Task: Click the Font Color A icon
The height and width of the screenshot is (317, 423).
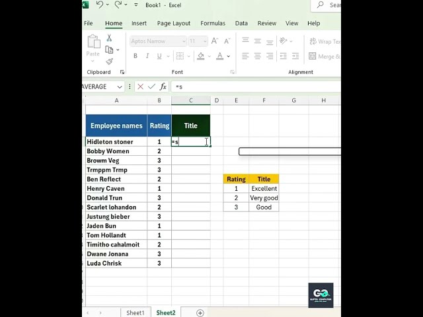Action: 220,55
